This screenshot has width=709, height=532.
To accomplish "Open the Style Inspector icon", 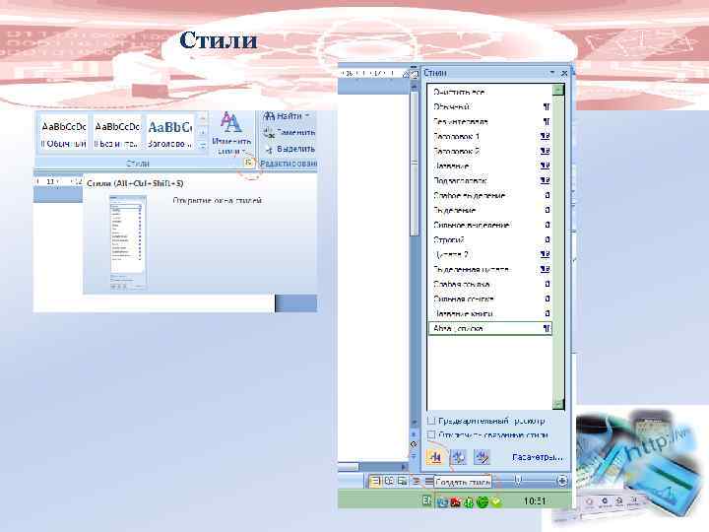I will 459,457.
